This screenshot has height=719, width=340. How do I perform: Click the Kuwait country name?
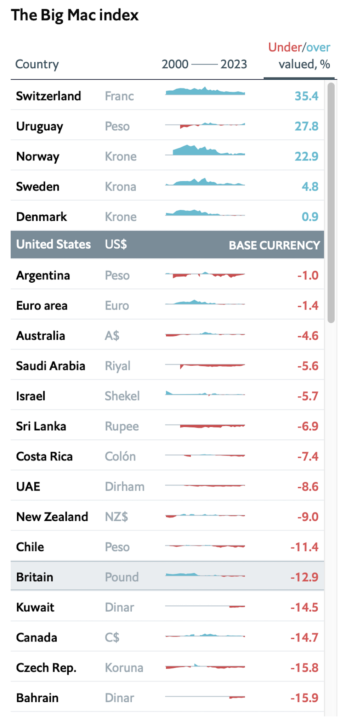[x=35, y=607]
